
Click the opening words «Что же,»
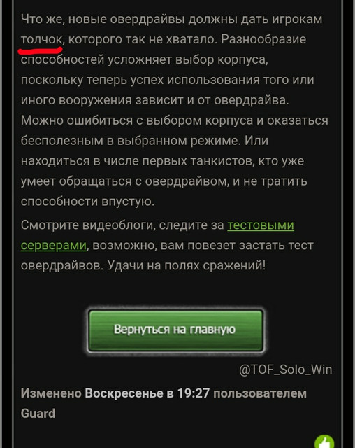coord(43,19)
